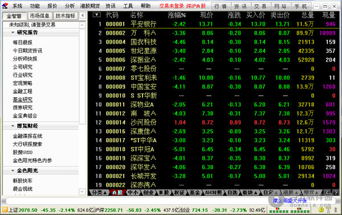Collapse the 金色阳光 section
The height and width of the screenshot is (215, 342).
pyautogui.click(x=13, y=171)
